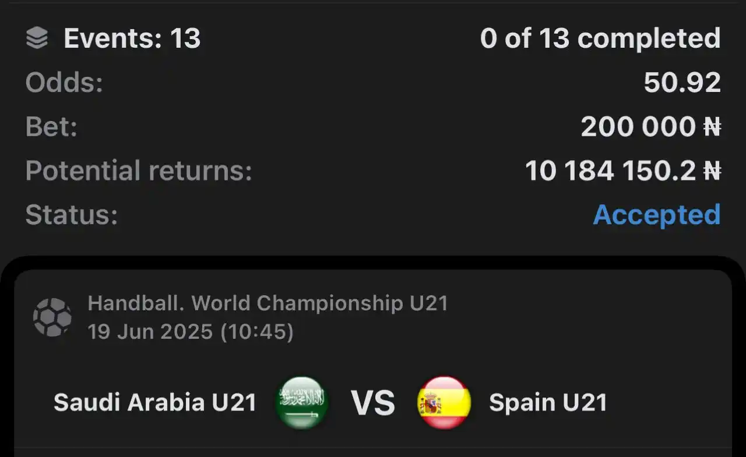Viewport: 746px width, 457px height.
Task: Tap the handball sport ball icon
Action: (x=52, y=317)
